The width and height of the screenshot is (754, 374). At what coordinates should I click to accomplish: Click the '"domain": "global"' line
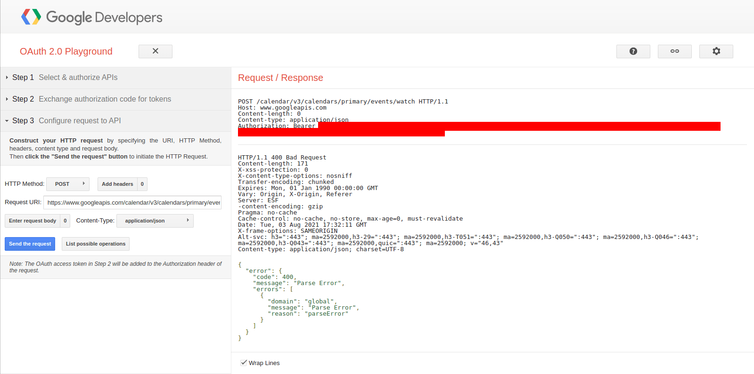tap(302, 302)
